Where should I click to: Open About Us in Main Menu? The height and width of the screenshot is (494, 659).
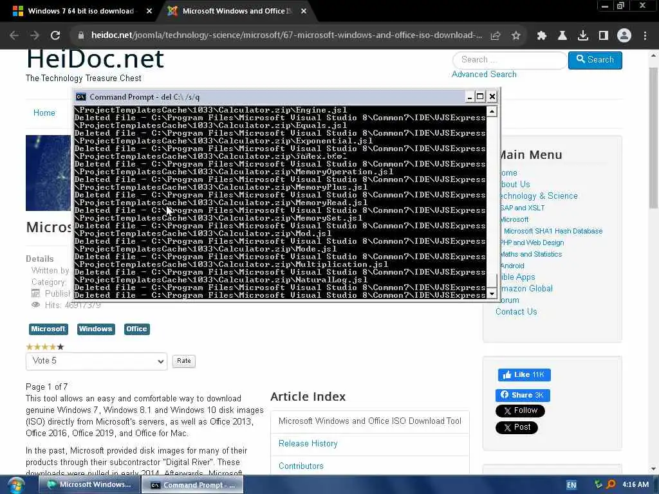click(515, 185)
